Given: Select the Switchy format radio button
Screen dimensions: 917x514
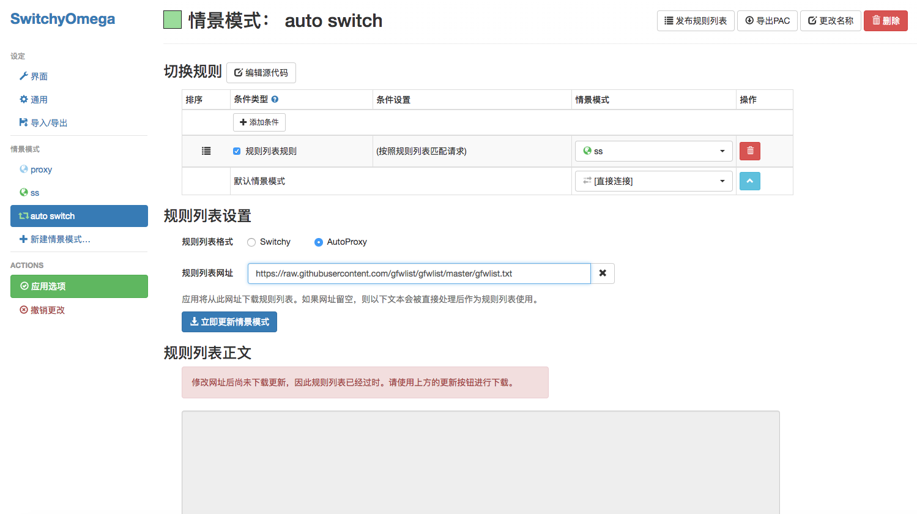Looking at the screenshot, I should coord(251,242).
